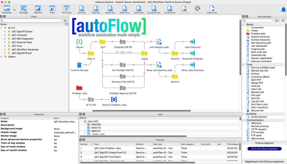This screenshot has width=287, height=164.
Task: Click the Time elapsed column header
Action: [x=233, y=144]
